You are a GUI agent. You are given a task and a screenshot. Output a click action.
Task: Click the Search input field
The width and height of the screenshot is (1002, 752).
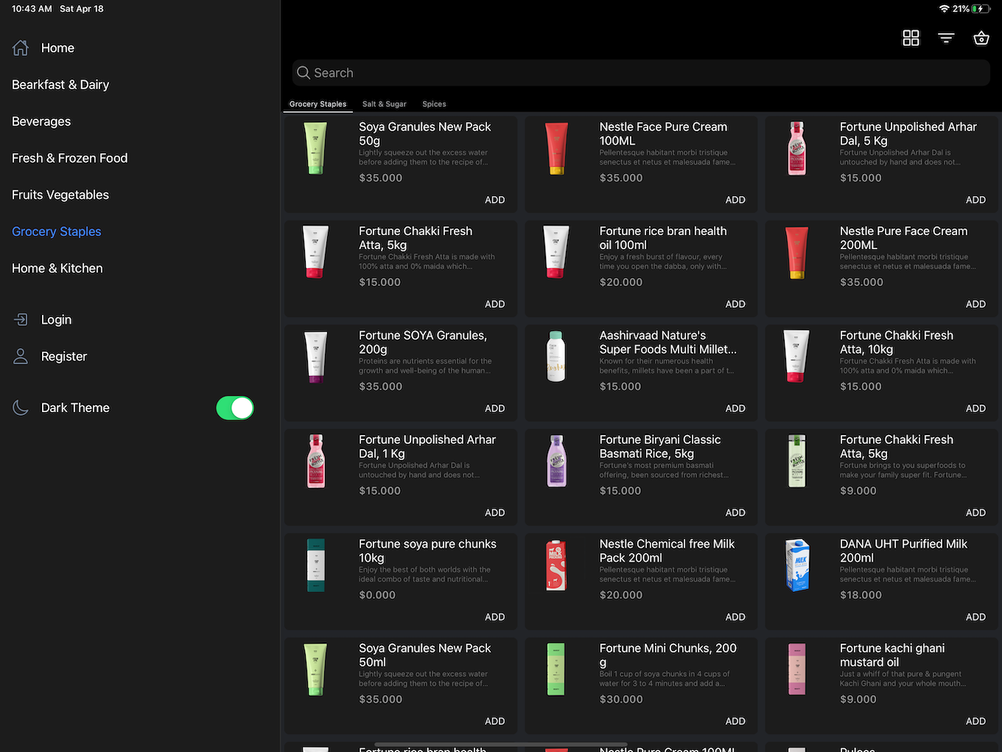tap(641, 72)
